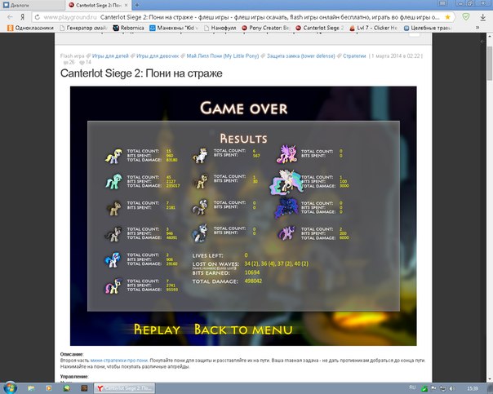Image resolution: width=493 pixels, height=394 pixels.
Task: Click the taskbar clock showing 15:39
Action: (x=473, y=388)
